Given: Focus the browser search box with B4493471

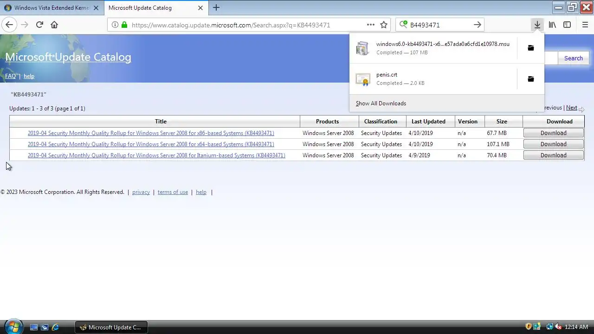Looking at the screenshot, I should tap(439, 25).
